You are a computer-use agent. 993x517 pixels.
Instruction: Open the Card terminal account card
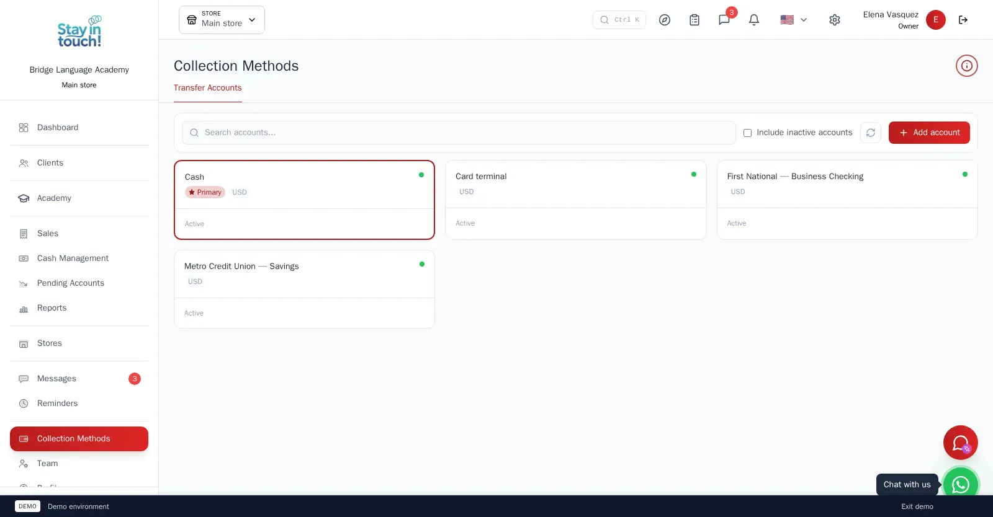[x=576, y=200]
